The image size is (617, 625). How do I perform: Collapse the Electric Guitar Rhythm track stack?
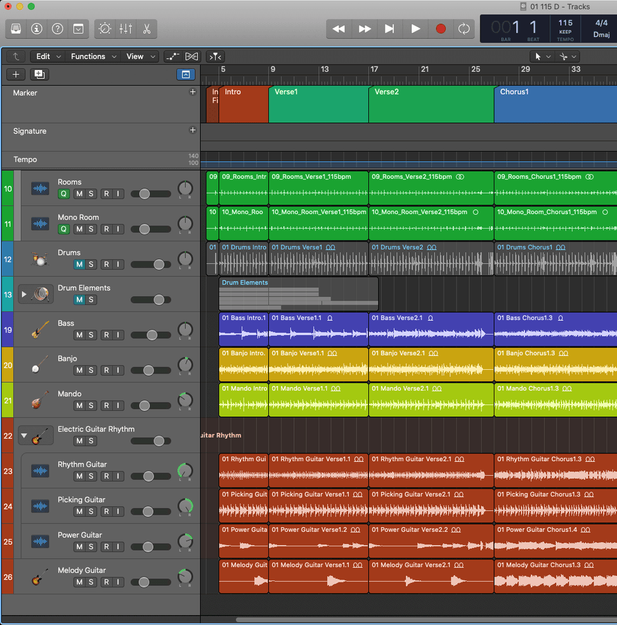click(25, 435)
